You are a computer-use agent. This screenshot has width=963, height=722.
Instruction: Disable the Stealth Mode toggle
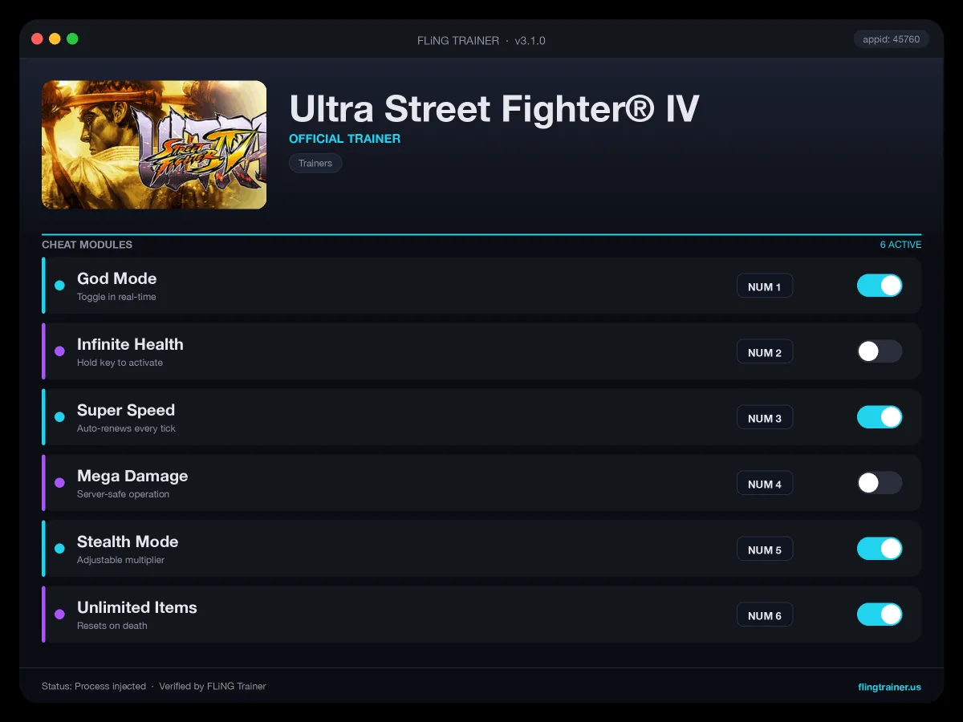tap(880, 549)
